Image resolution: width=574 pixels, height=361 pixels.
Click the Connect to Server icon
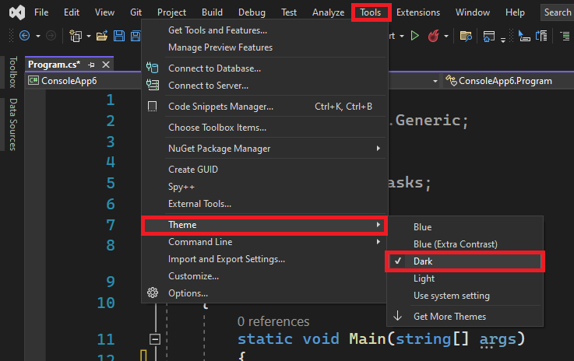click(x=153, y=85)
